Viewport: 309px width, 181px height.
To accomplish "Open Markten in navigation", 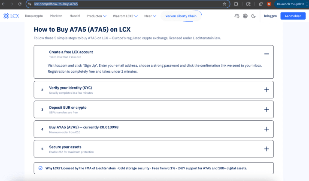I will 56,16.
